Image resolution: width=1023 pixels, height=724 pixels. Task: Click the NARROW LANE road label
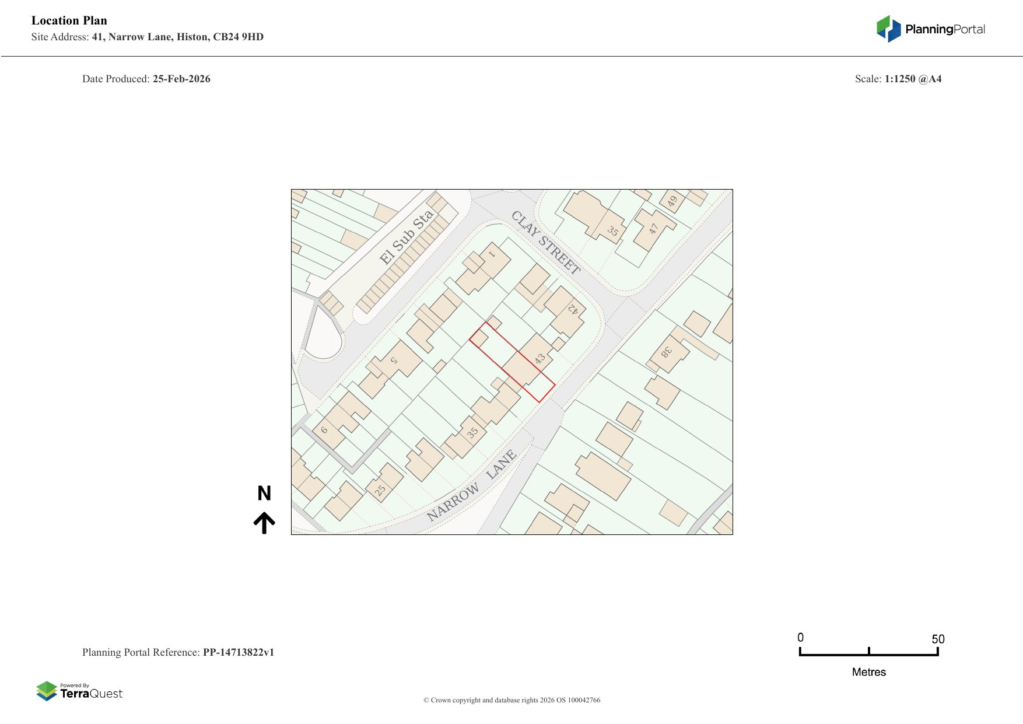click(471, 486)
